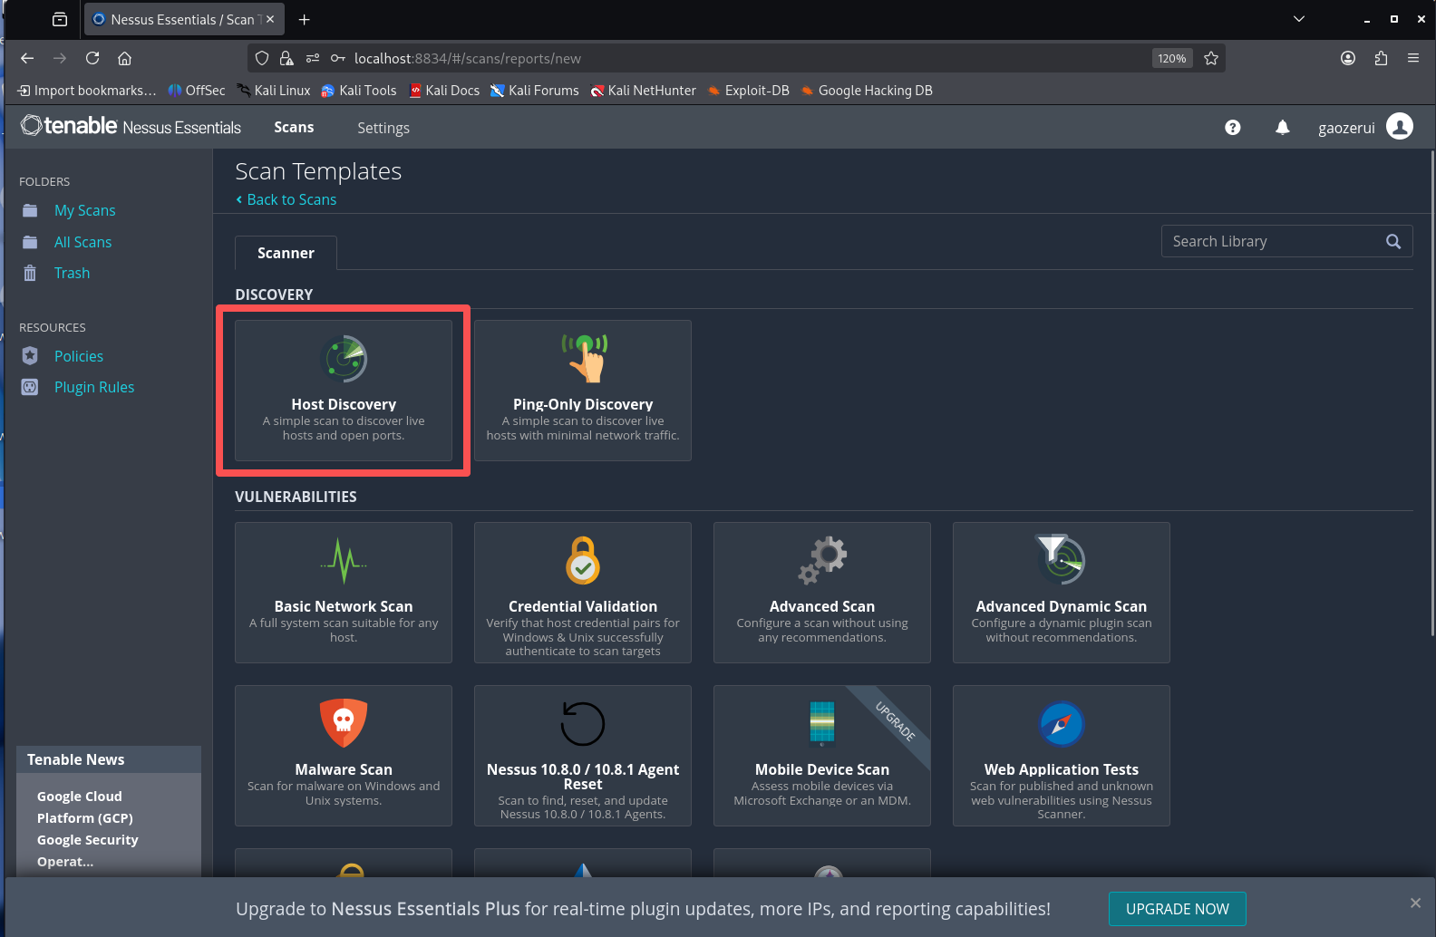Viewport: 1436px width, 937px height.
Task: Click the All Scans folder icon
Action: point(30,242)
